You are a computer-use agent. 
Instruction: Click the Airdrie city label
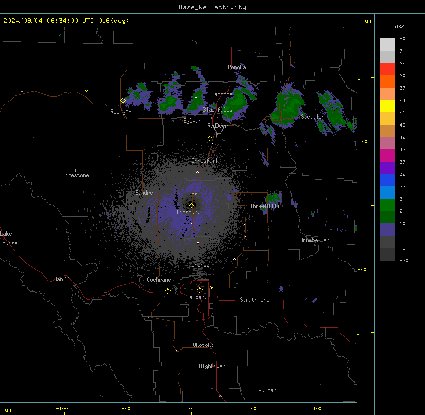pyautogui.click(x=199, y=265)
